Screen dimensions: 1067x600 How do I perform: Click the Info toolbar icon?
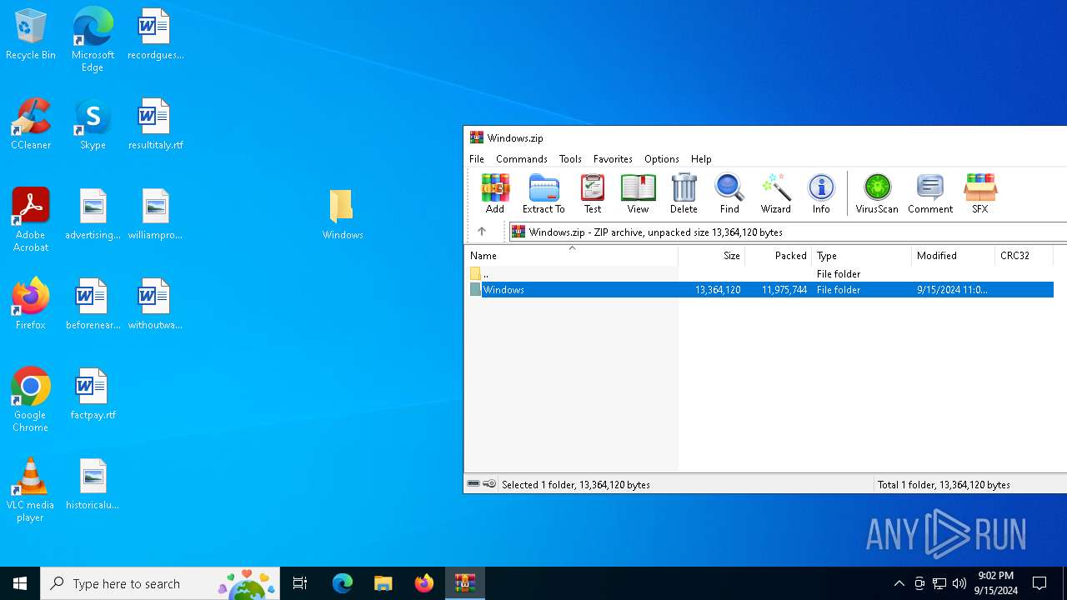pyautogui.click(x=821, y=193)
